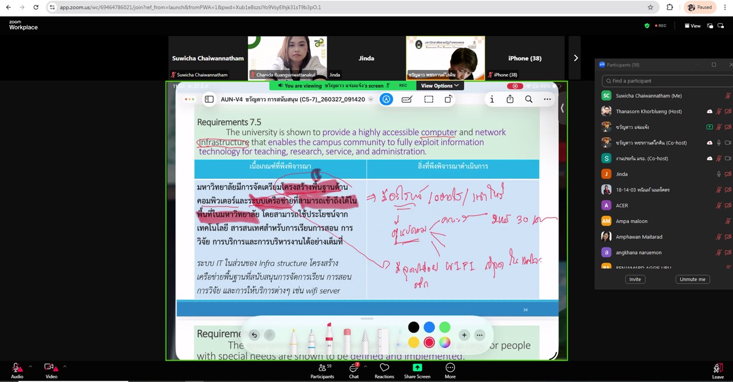Turn on the Video camera

50,368
